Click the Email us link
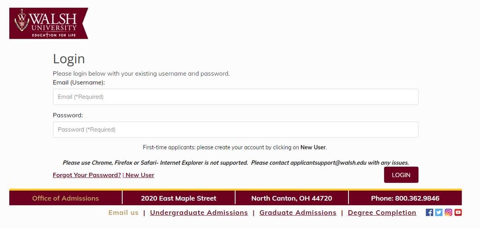Screen dimensions: 480x228 123,213
